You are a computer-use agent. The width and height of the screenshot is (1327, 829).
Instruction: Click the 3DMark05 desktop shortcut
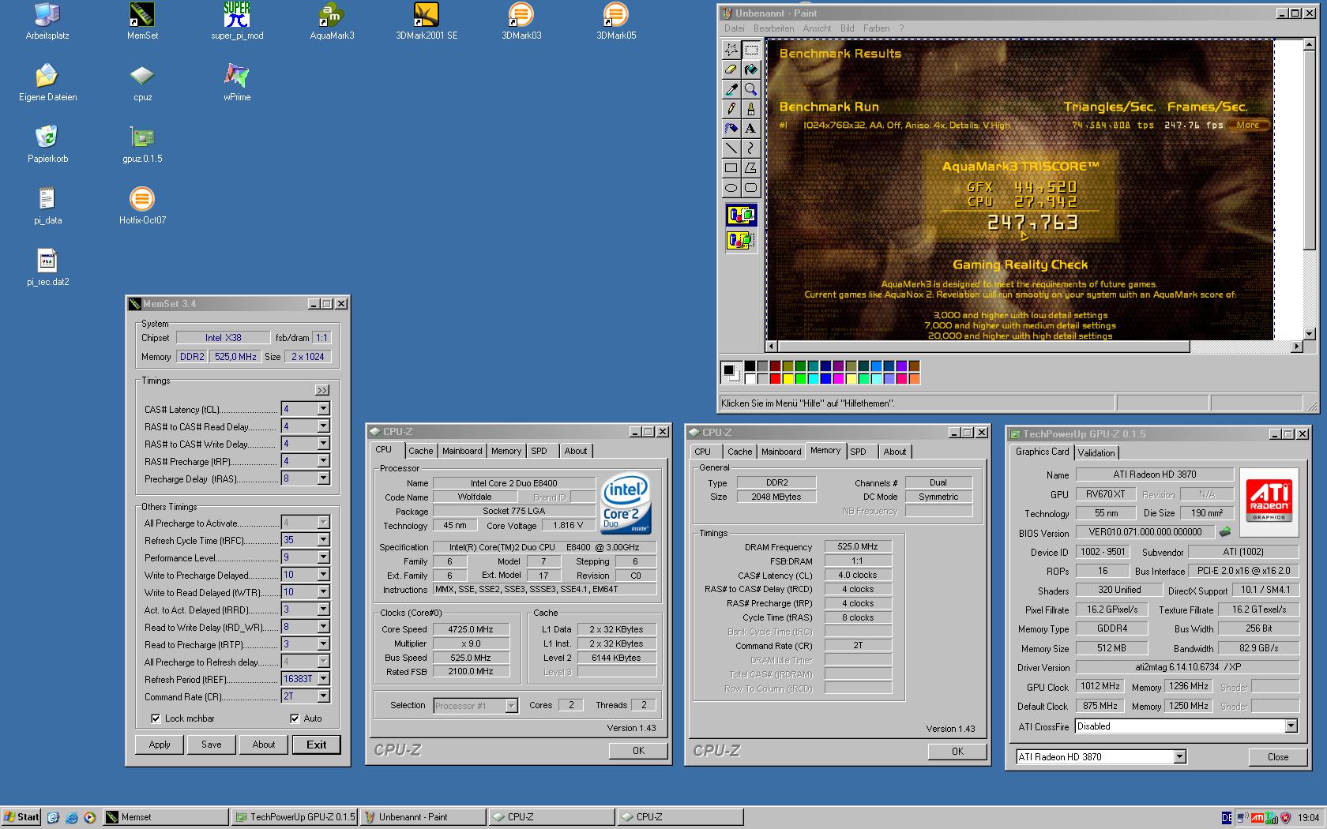point(616,21)
